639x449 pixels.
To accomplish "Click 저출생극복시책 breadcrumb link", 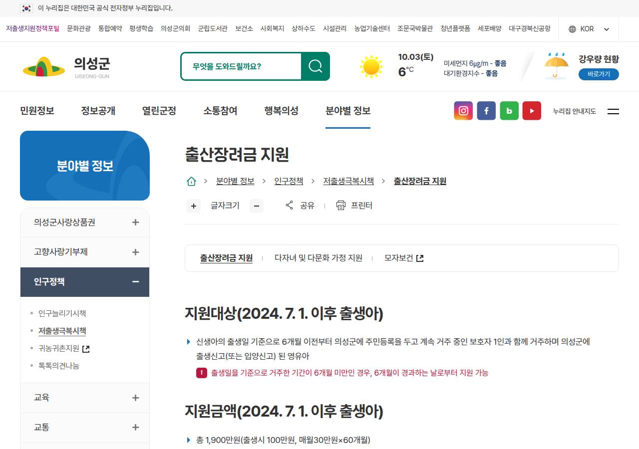I will click(x=348, y=181).
